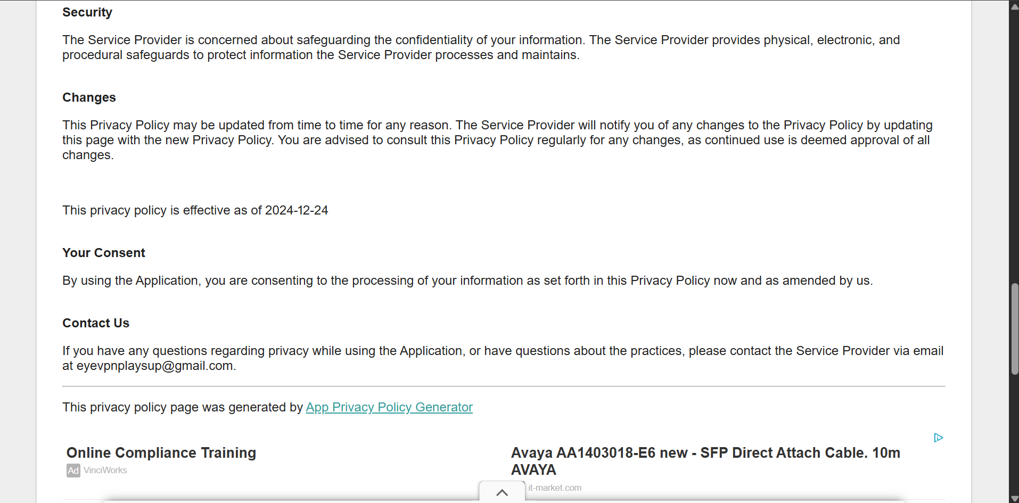Click the privacy policy effective date text

click(195, 210)
